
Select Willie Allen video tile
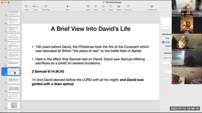(187, 59)
